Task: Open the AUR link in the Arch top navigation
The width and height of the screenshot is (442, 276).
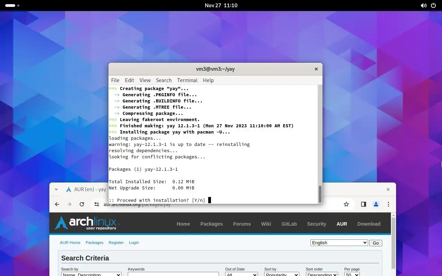Action: tap(342, 224)
